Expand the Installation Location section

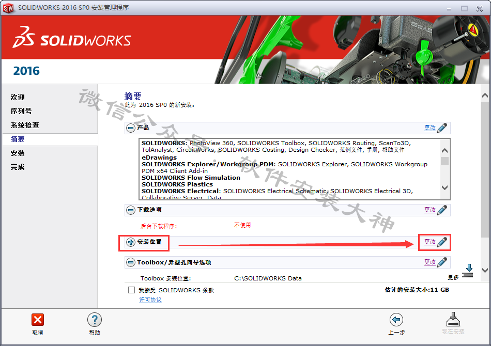tap(131, 242)
